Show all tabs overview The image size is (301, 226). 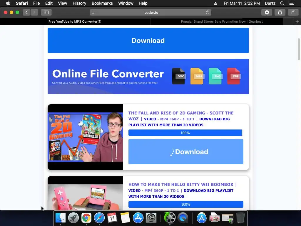pos(293,12)
